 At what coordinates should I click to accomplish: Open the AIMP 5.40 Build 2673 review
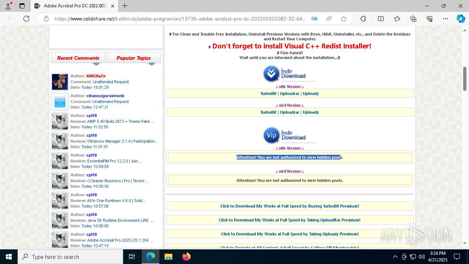click(121, 121)
